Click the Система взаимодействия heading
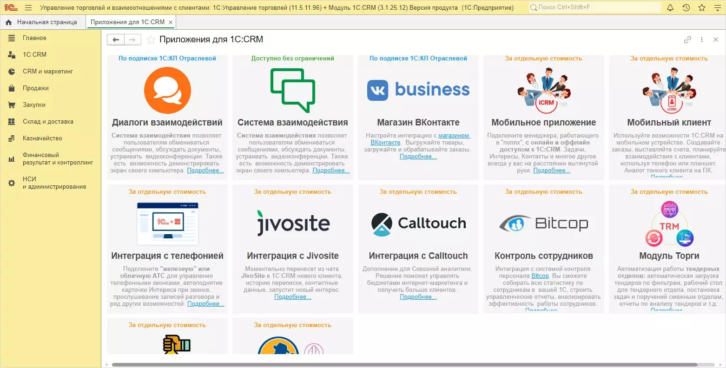This screenshot has height=368, width=726. point(293,123)
